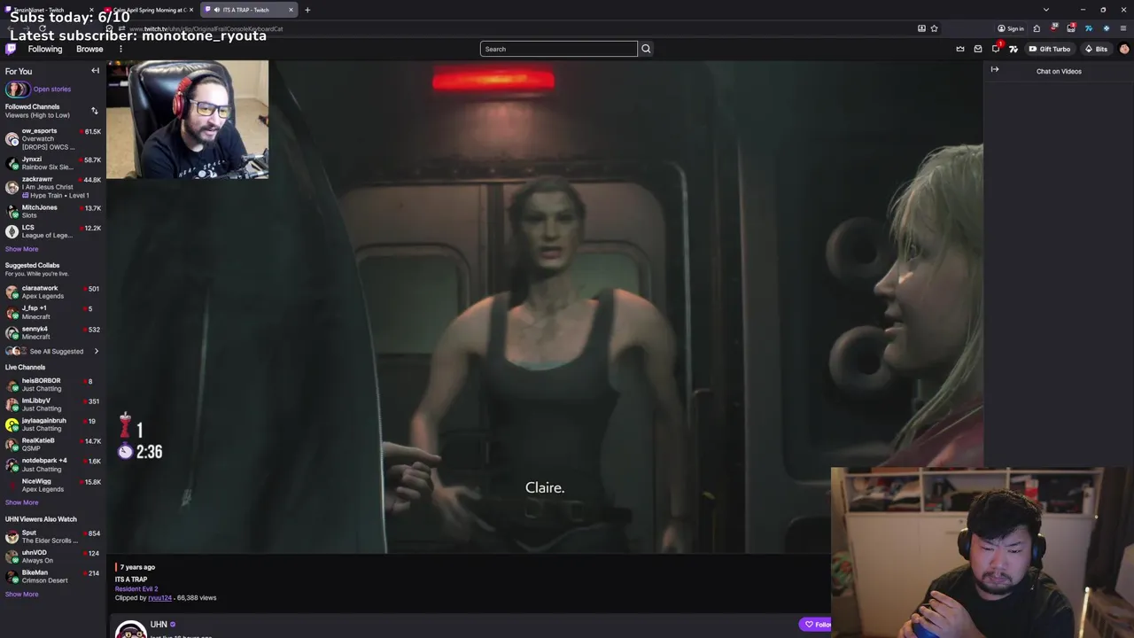This screenshot has height=638, width=1134.
Task: Click the UHN channel avatar
Action: pyautogui.click(x=130, y=629)
